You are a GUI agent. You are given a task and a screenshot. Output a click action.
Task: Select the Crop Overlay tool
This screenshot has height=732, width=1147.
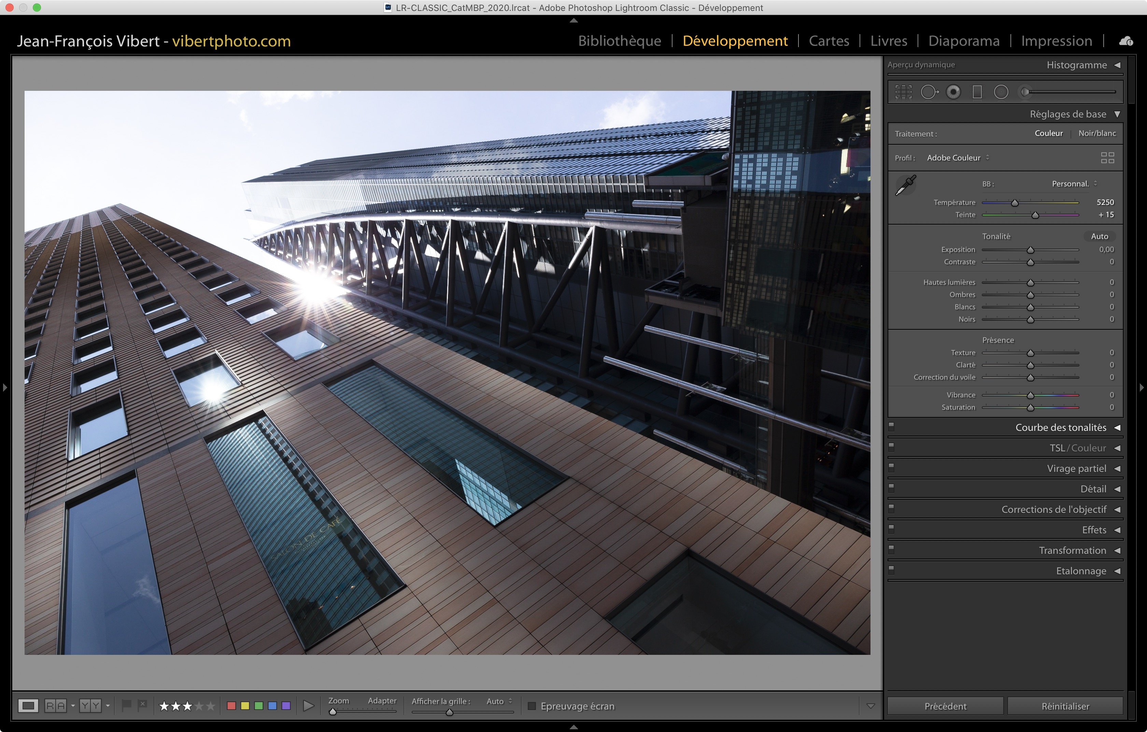coord(903,92)
